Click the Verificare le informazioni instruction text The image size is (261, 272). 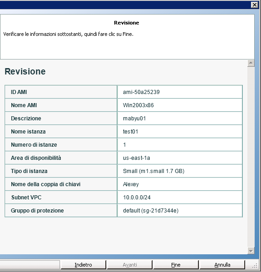(69, 34)
